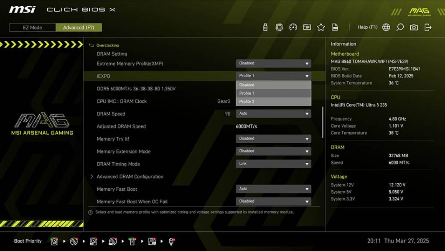Click the MSI logo

[22, 10]
